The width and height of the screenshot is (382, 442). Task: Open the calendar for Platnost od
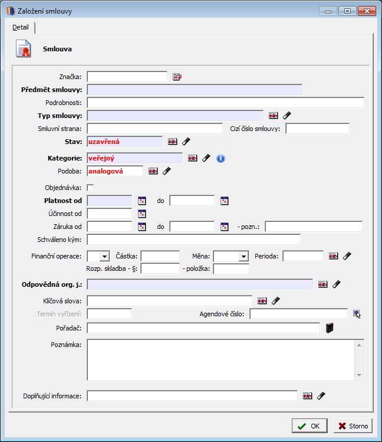(142, 201)
